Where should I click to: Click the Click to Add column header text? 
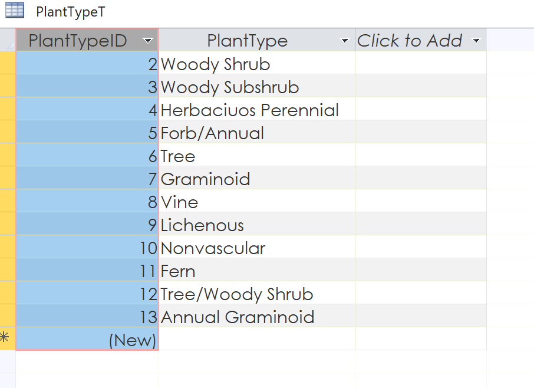[x=410, y=41]
